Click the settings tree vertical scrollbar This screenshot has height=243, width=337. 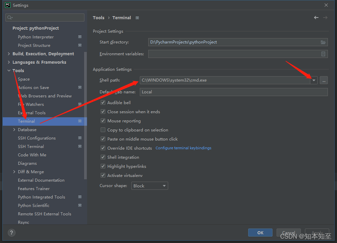85,115
